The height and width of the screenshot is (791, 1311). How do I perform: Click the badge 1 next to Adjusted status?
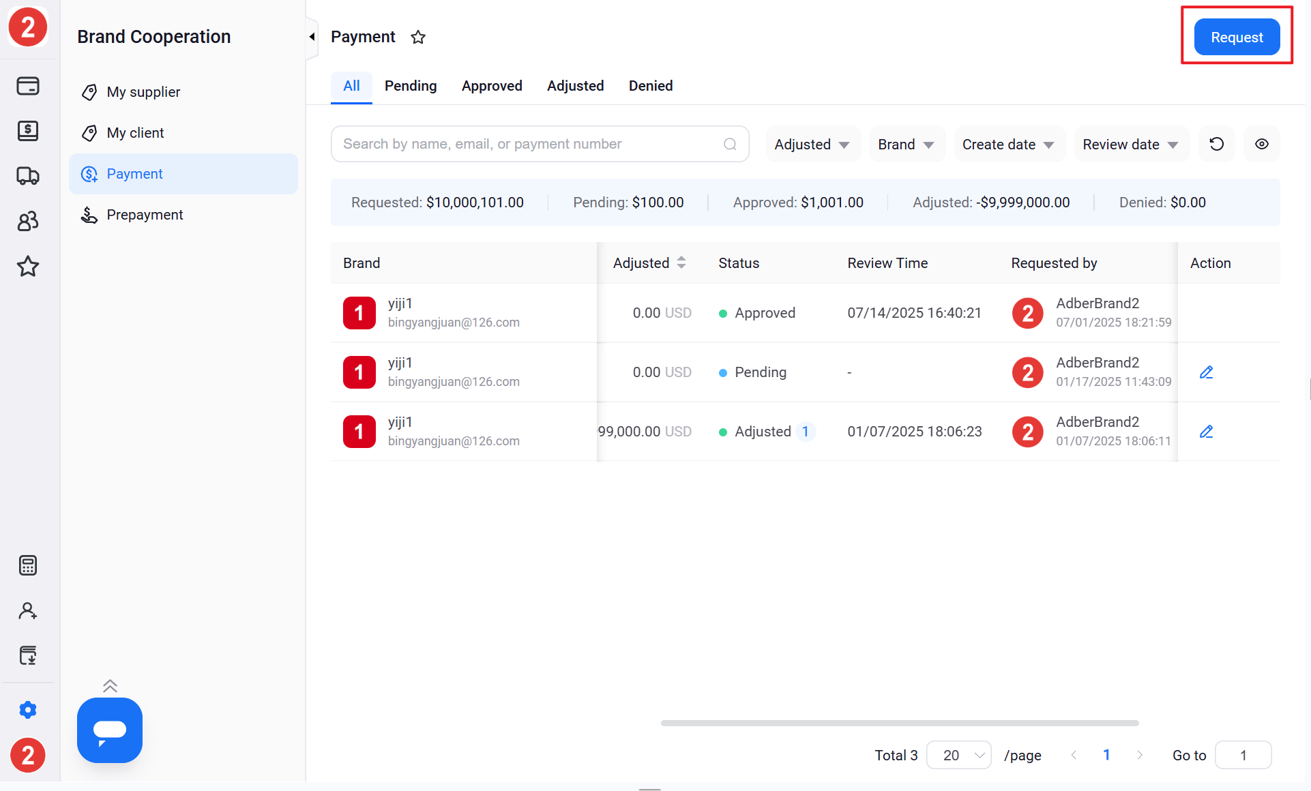pos(806,432)
